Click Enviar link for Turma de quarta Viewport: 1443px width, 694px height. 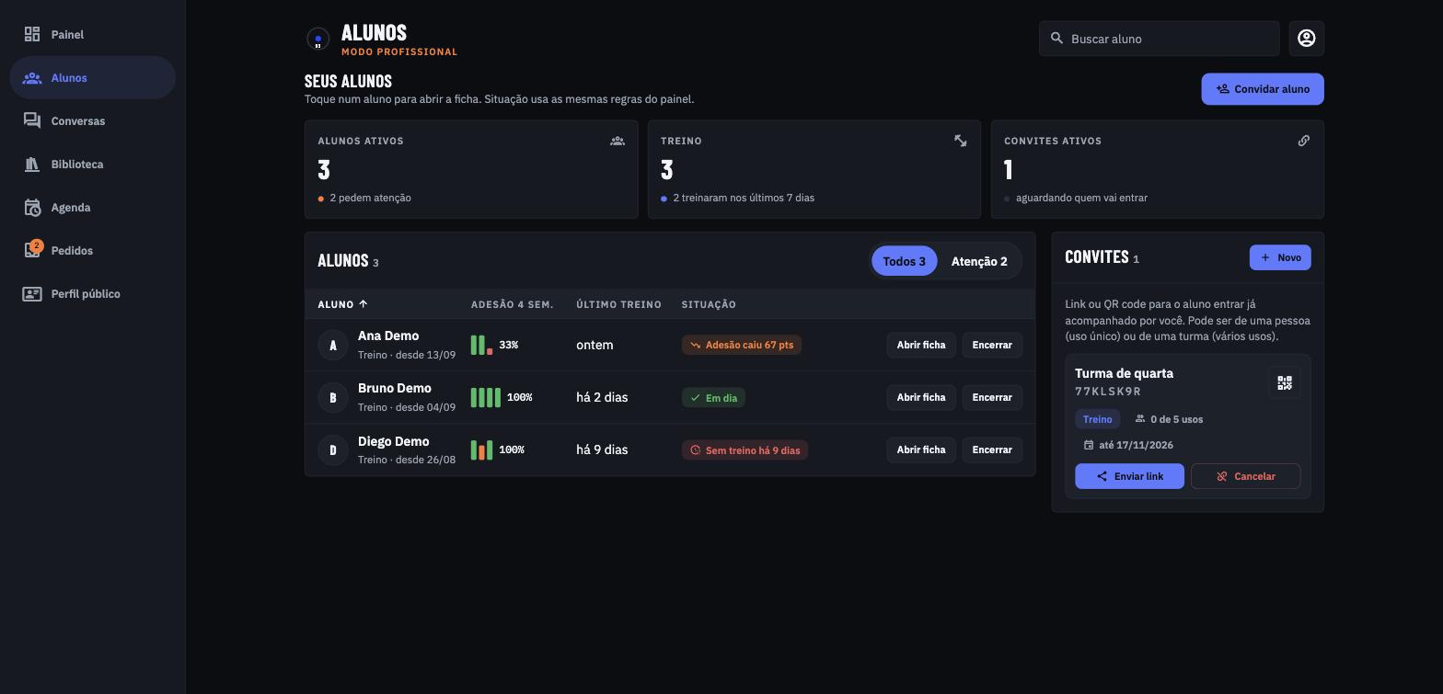(1129, 476)
